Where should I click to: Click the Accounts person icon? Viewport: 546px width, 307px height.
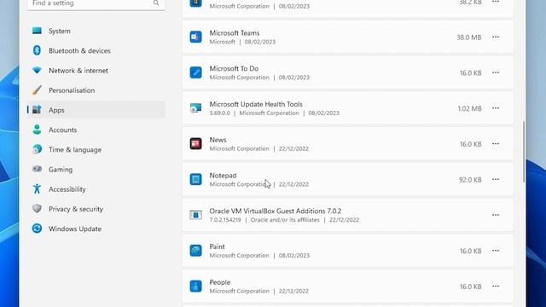point(37,130)
